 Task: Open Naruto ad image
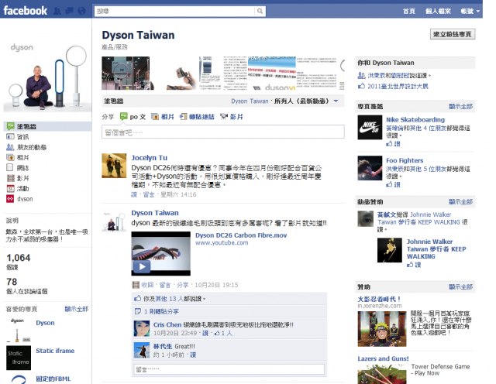click(382, 329)
